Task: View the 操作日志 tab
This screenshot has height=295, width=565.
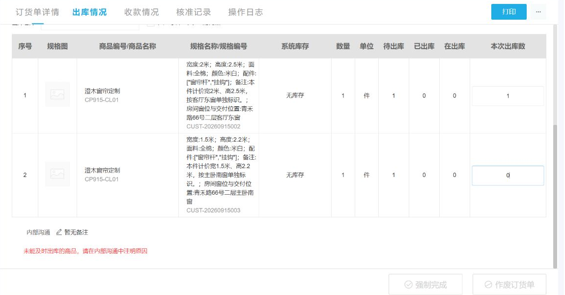Action: [x=245, y=12]
